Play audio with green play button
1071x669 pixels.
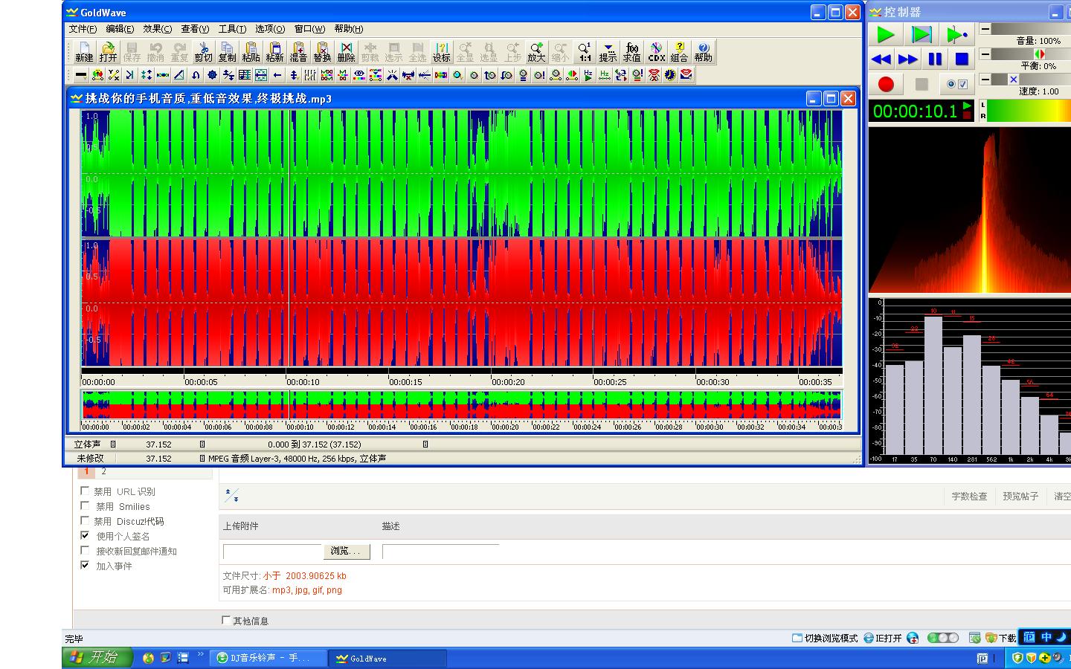[x=885, y=34]
